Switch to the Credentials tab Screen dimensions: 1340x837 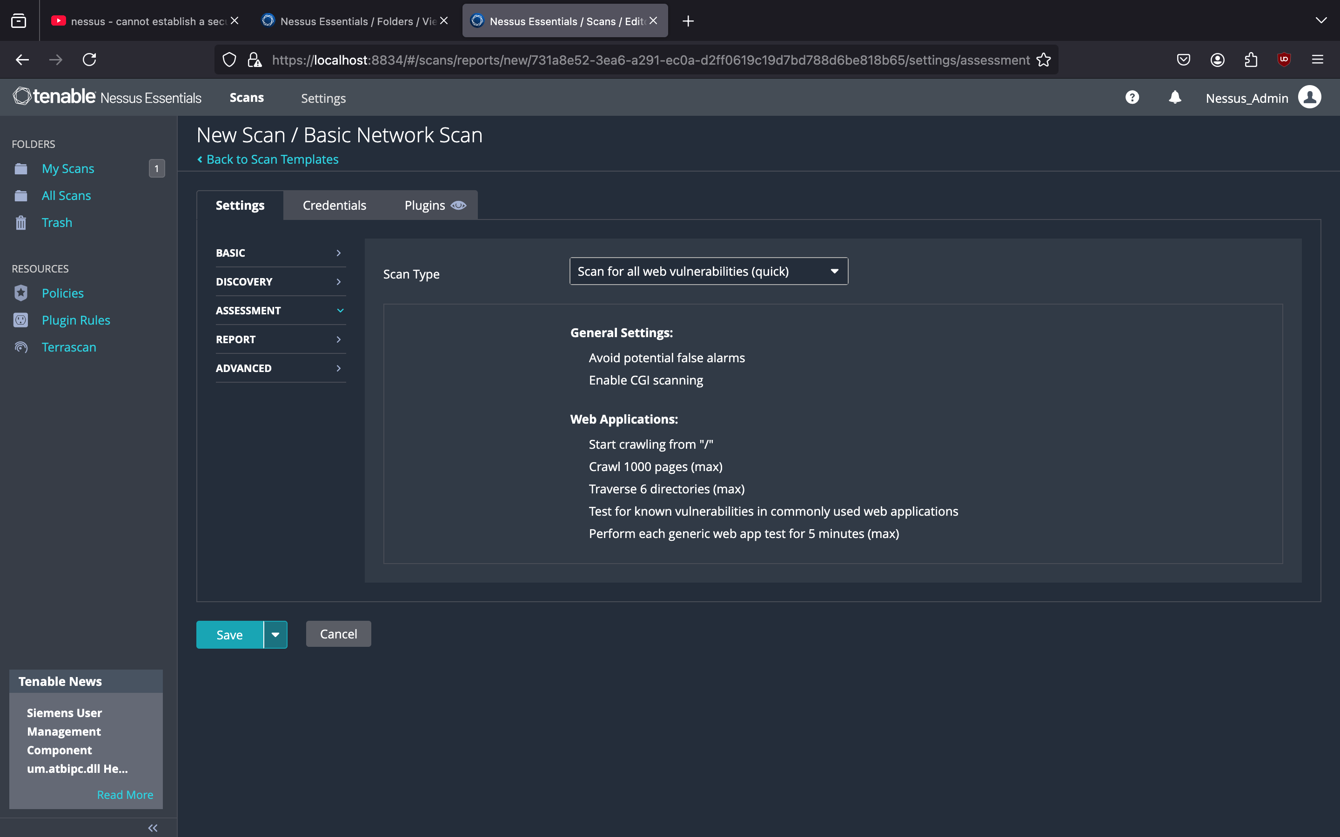(x=335, y=206)
